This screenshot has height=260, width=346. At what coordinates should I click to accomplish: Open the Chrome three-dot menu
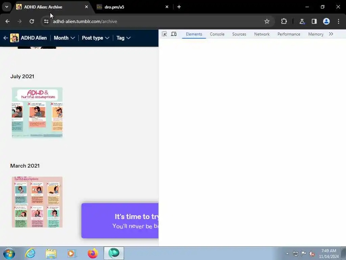click(339, 21)
